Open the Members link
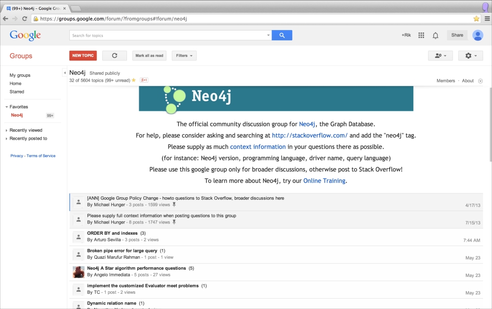The height and width of the screenshot is (309, 492). point(446,81)
